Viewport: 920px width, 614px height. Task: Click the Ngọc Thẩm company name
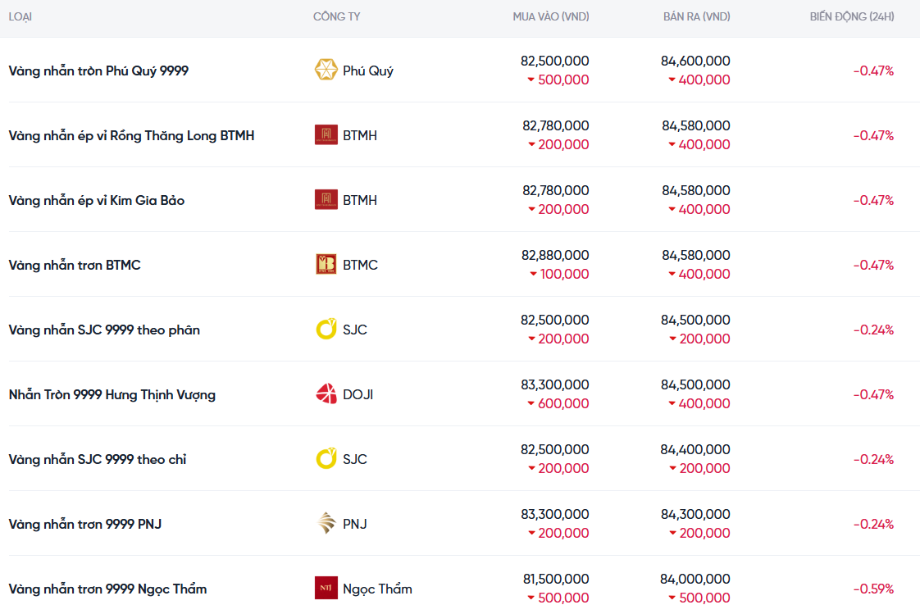point(377,589)
